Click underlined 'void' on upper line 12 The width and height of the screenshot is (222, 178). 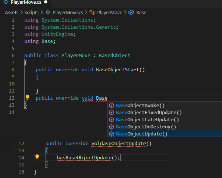pyautogui.click(x=87, y=98)
